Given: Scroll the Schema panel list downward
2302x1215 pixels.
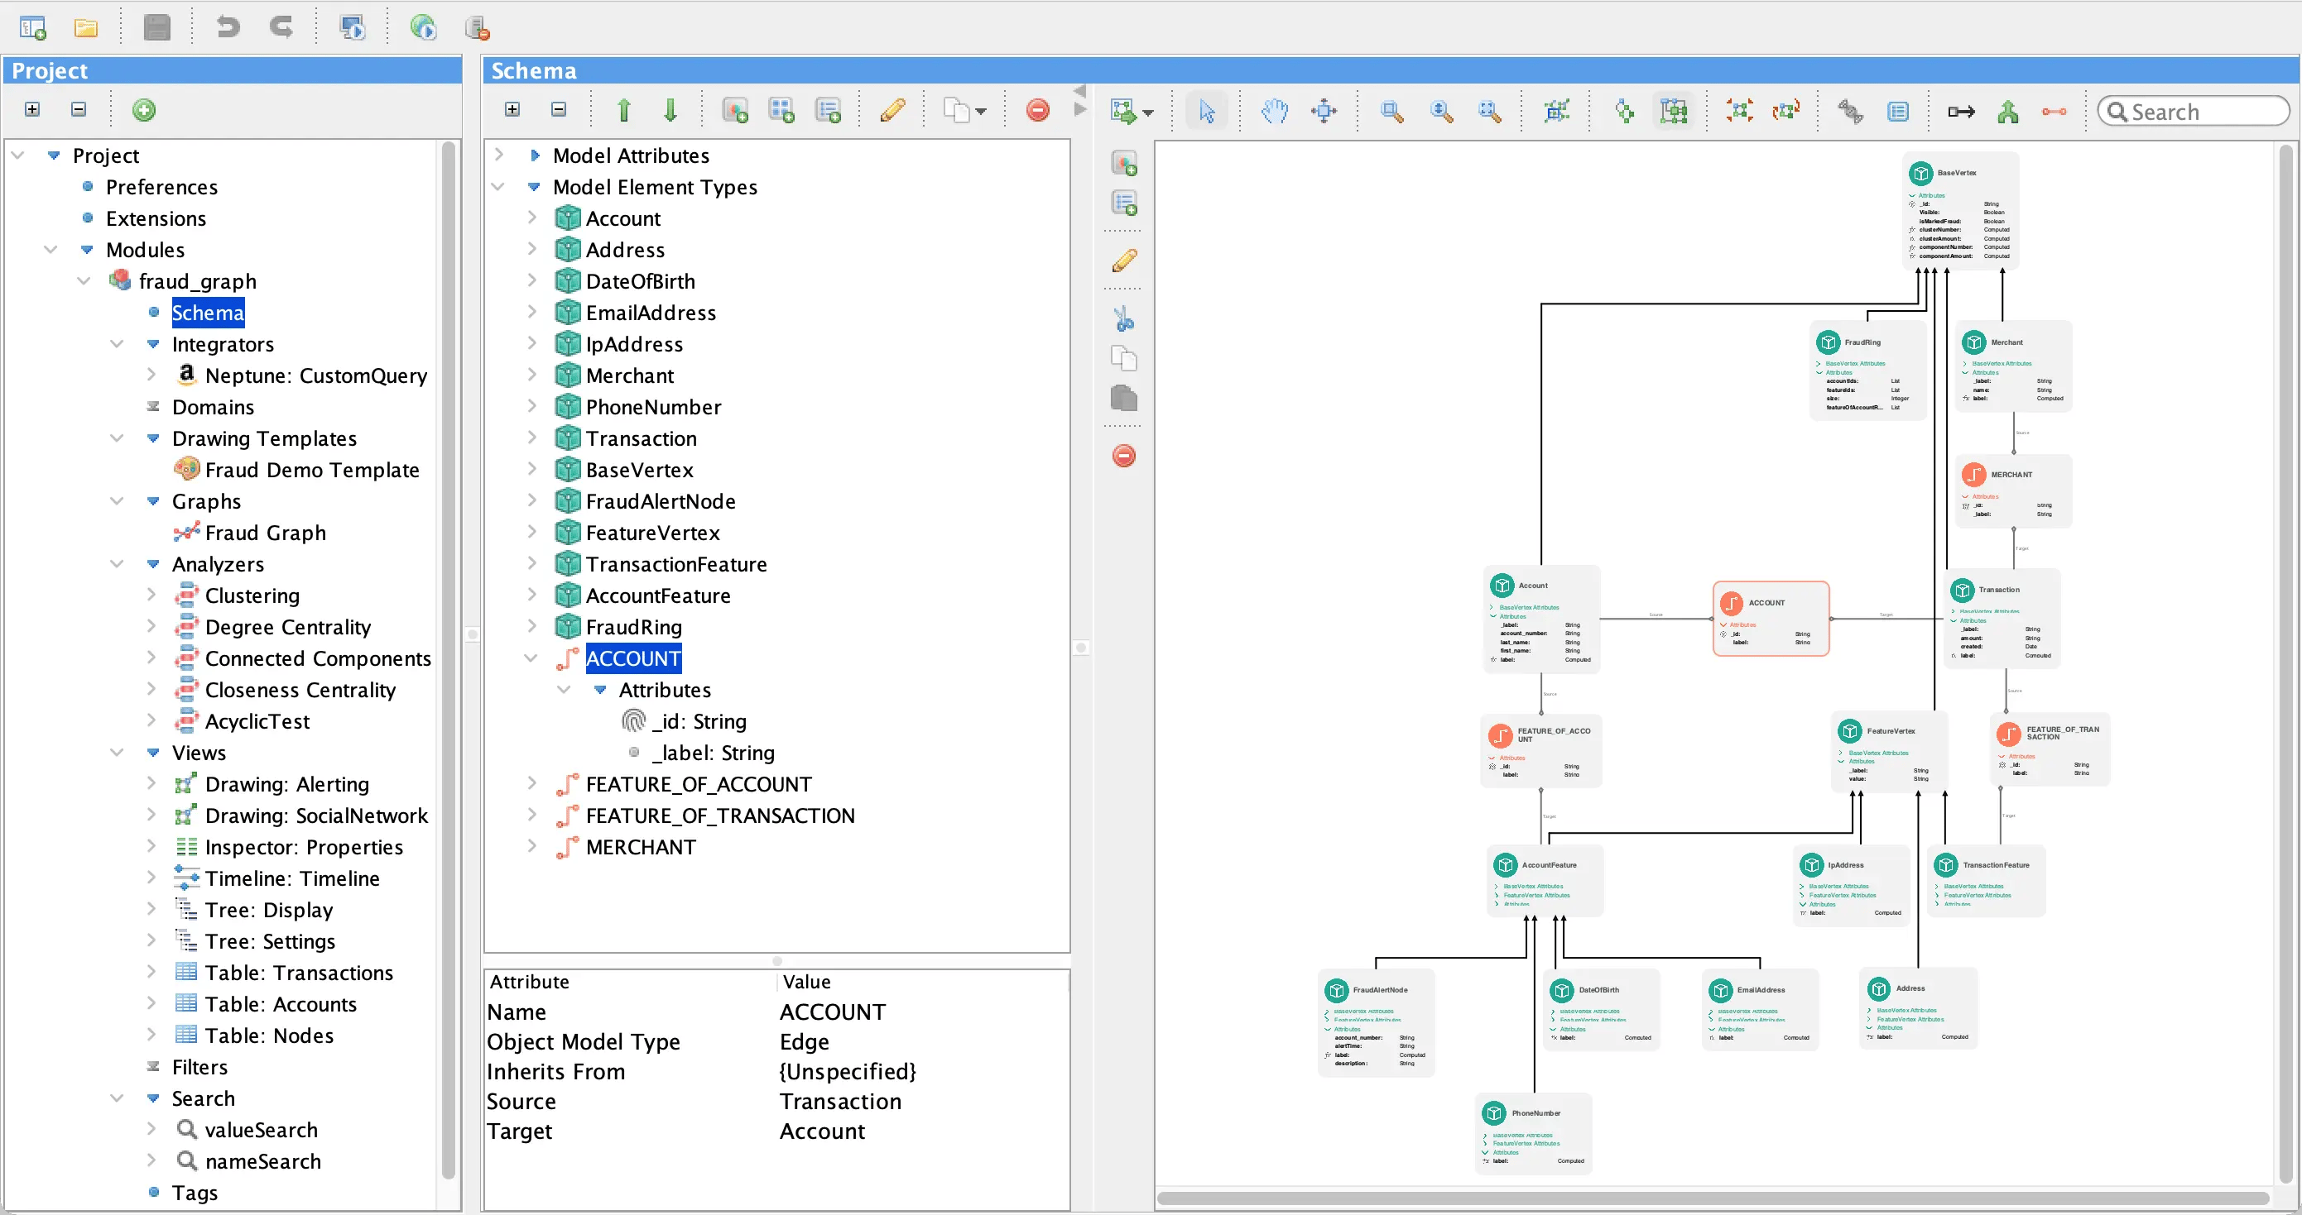Looking at the screenshot, I should pos(671,109).
